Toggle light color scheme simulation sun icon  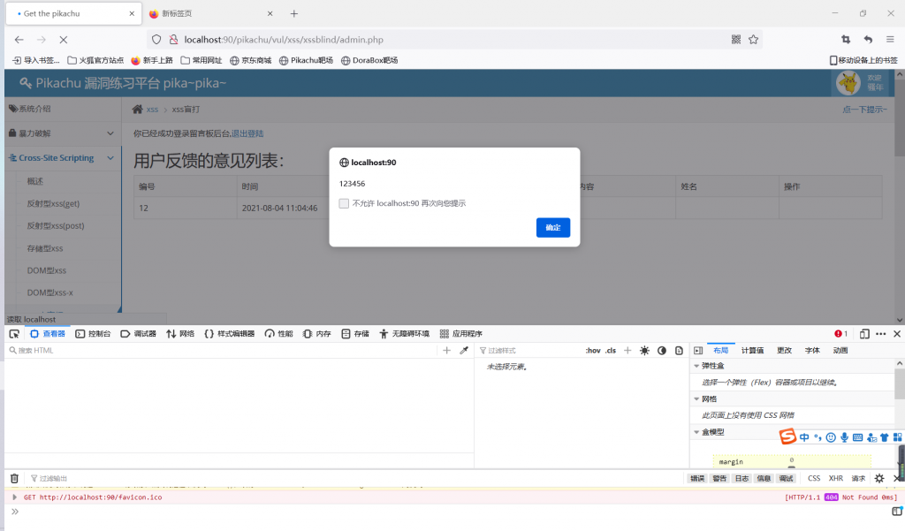click(x=644, y=351)
